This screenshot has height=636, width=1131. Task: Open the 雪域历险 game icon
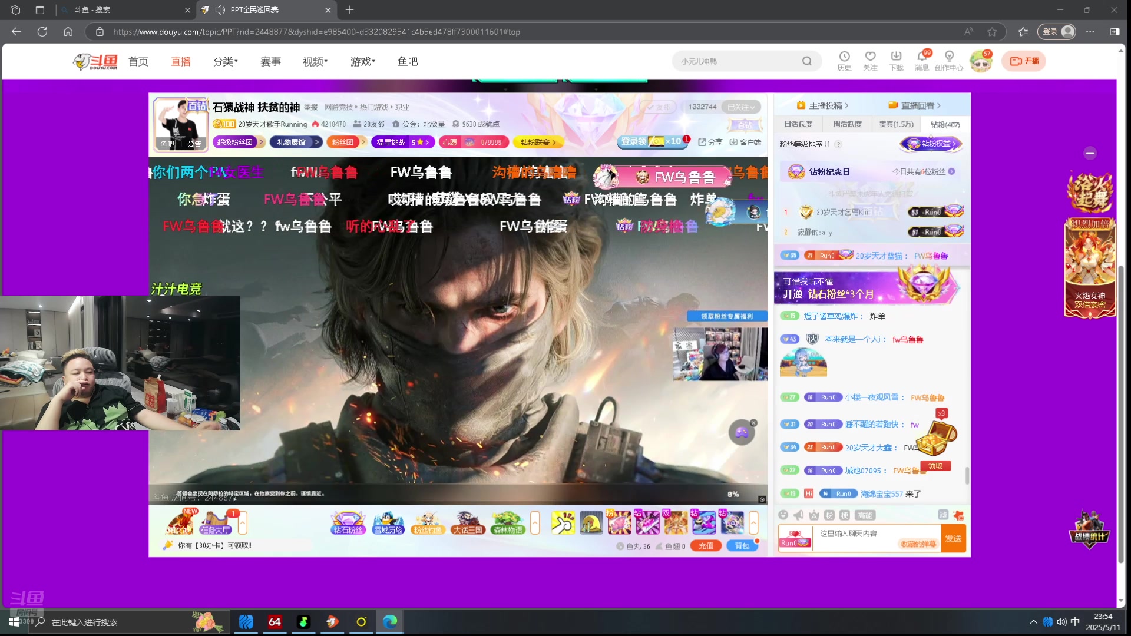tap(388, 522)
